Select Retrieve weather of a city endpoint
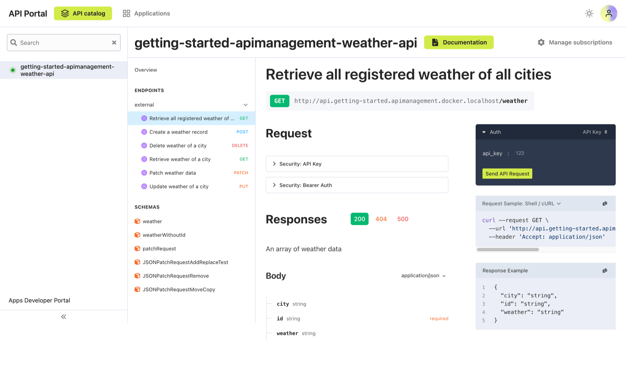This screenshot has width=626, height=368. 191,159
